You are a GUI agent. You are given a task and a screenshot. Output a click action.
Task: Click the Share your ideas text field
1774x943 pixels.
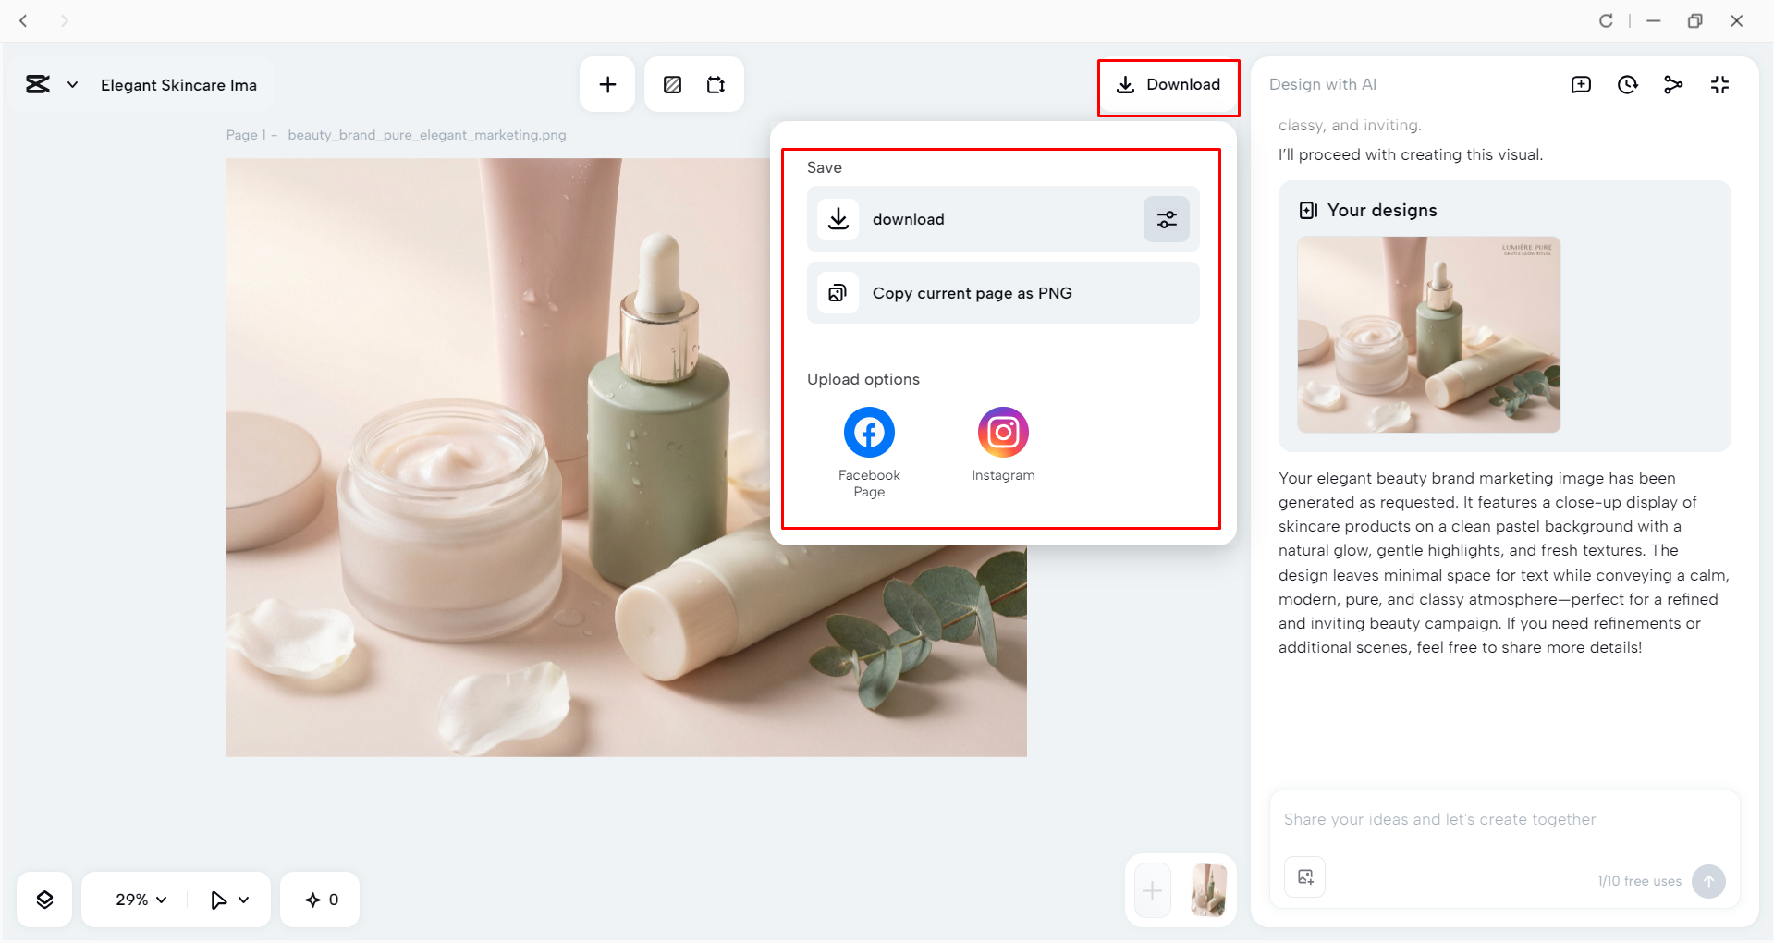coord(1504,819)
